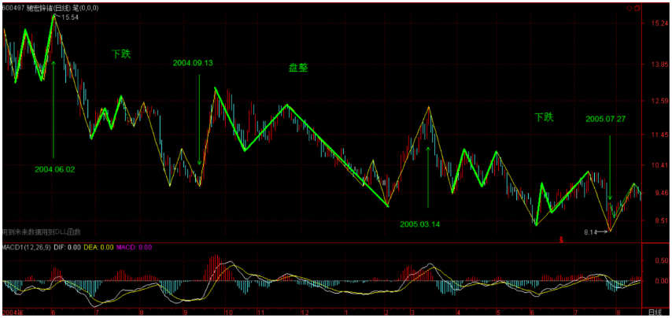
Task: Open the MACD1(12,26,9) indicator settings label
Action: point(28,247)
